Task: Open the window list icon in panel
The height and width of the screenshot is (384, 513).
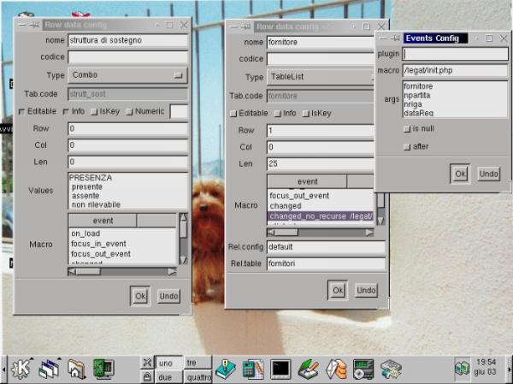Action: (48, 369)
